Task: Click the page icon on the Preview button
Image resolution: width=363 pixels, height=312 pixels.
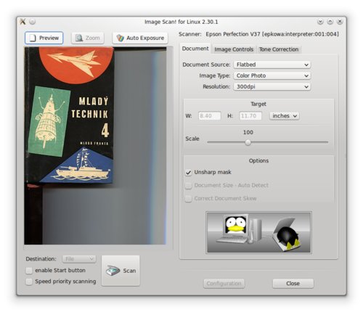Action: coord(33,38)
